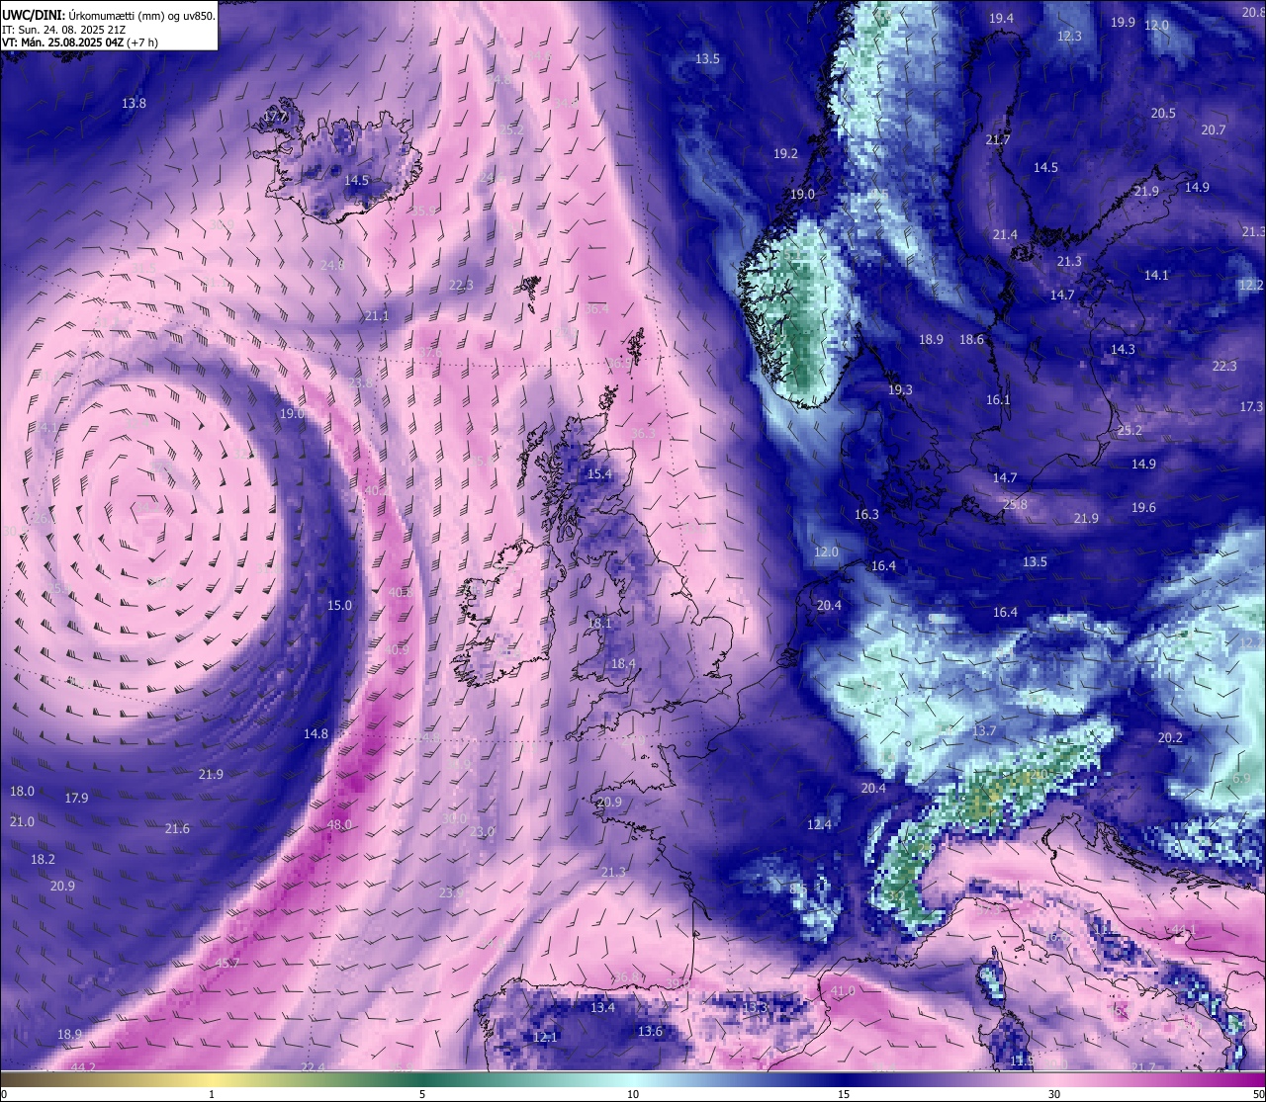Click the 19.2 value off the Norwegian coast
Image resolution: width=1266 pixels, height=1102 pixels.
pos(785,153)
